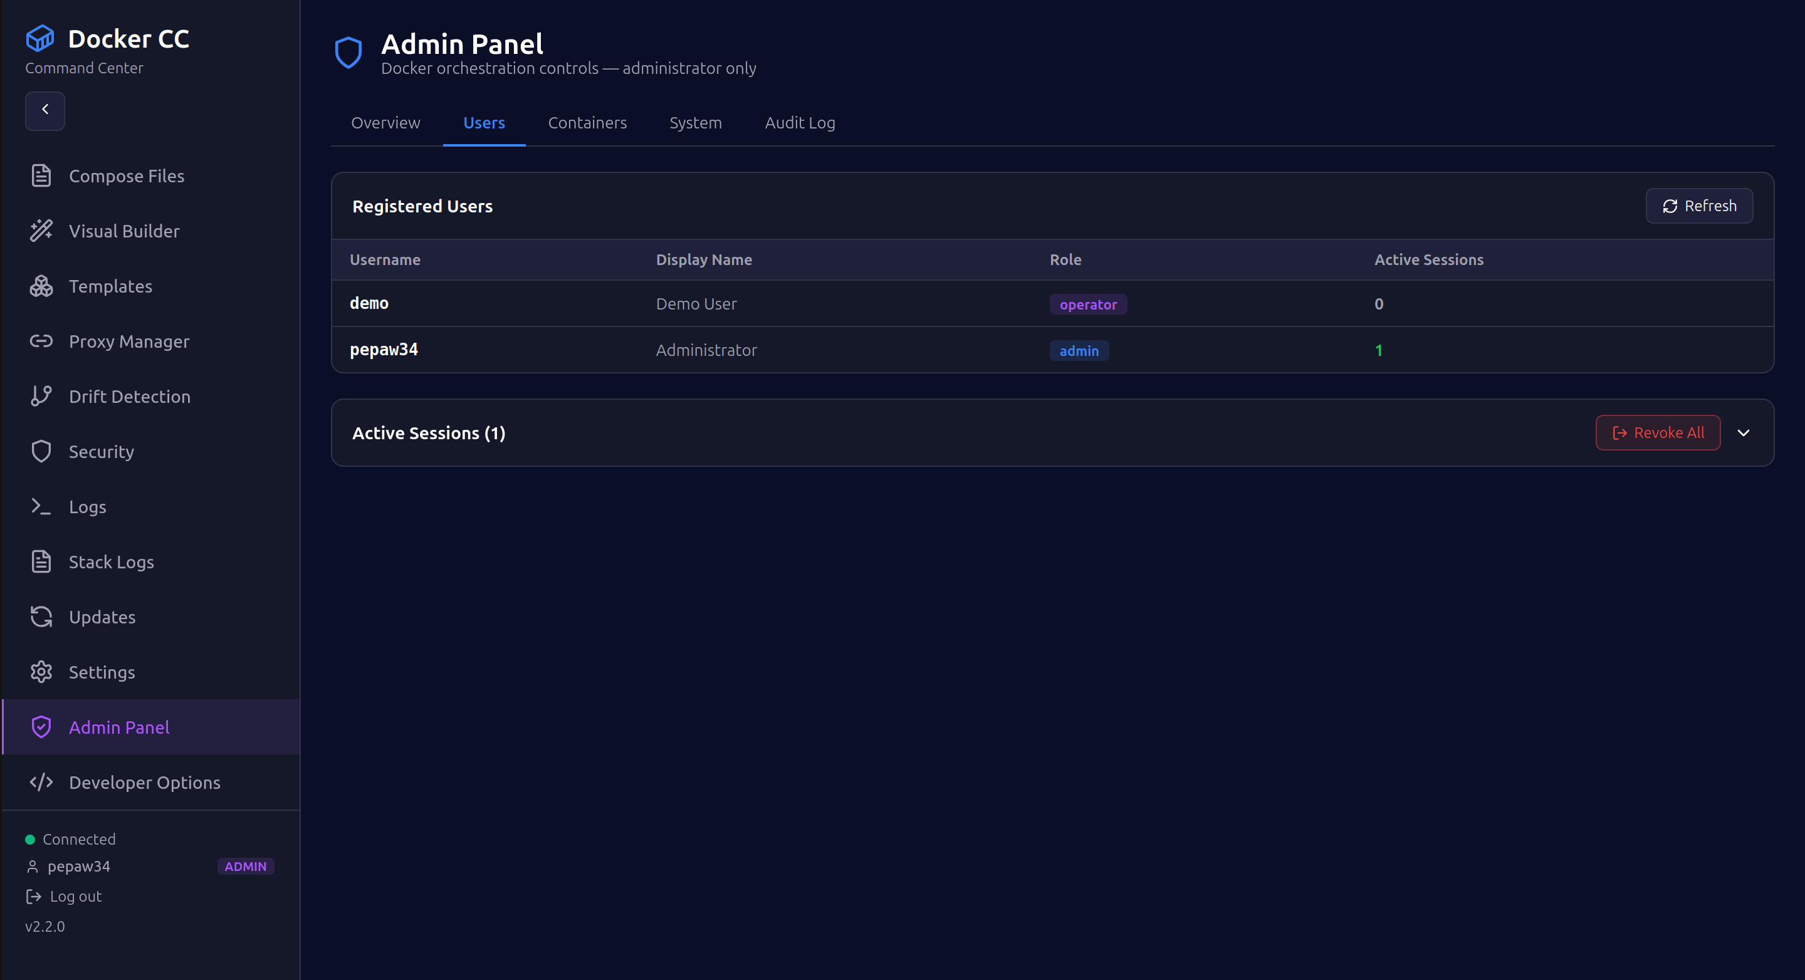Click the Updates refresh-arrows icon
Viewport: 1805px width, 980px height.
(41, 617)
